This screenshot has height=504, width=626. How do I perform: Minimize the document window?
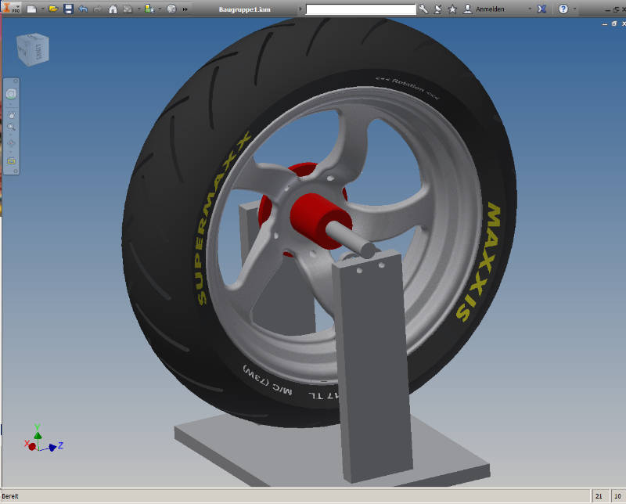pos(605,24)
